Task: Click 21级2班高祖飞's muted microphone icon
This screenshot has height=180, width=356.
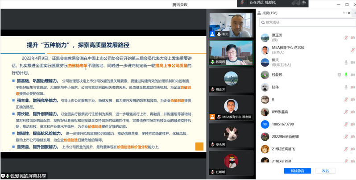Action: point(346,149)
